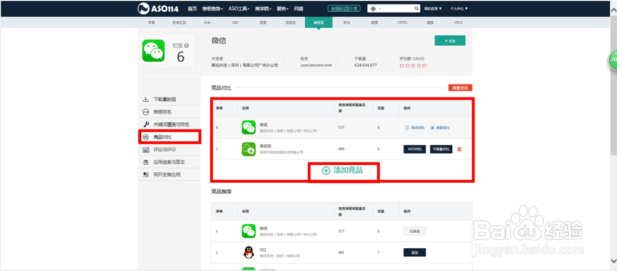Viewport: 617px width, 271px height.
Task: Click keyword count 489 for 微信锁
Action: coord(342,149)
